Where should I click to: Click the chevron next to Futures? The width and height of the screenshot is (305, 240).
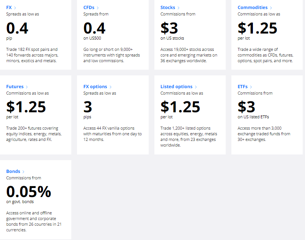pos(27,87)
